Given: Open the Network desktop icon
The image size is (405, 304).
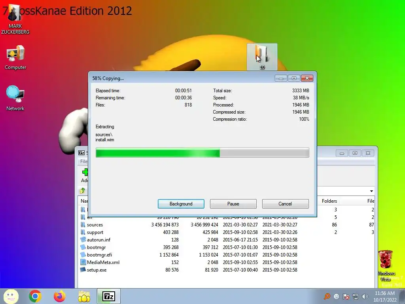Looking at the screenshot, I should pos(15,98).
